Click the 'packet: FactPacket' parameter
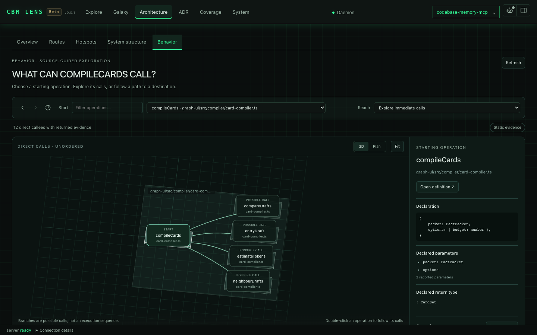Screen dimensions: 537x335 click(x=443, y=262)
